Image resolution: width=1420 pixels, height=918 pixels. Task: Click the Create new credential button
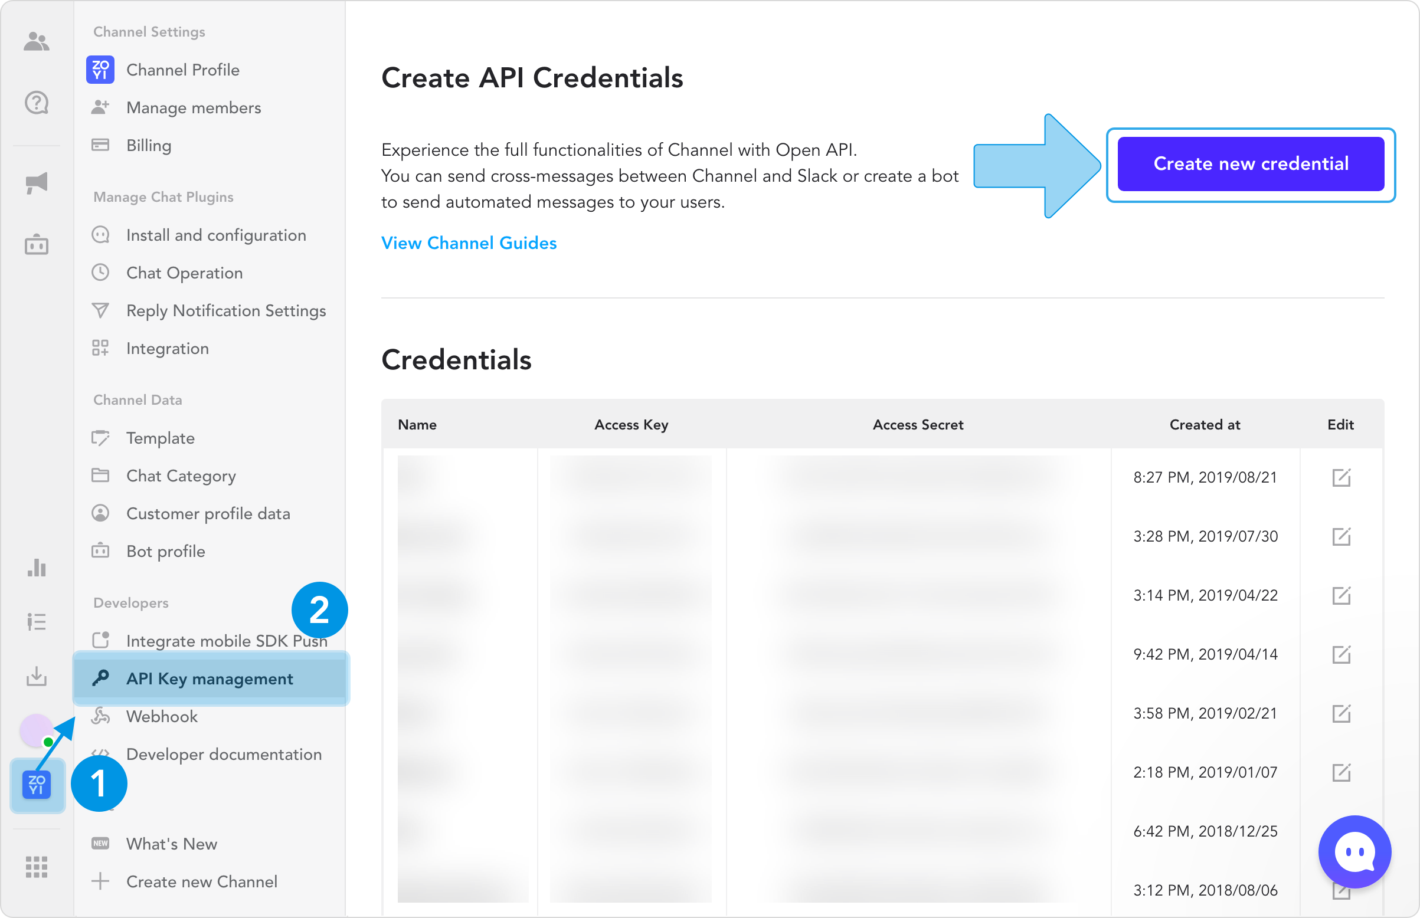pos(1250,164)
